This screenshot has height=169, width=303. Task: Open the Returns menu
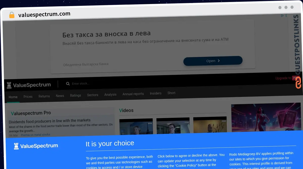(x=44, y=96)
